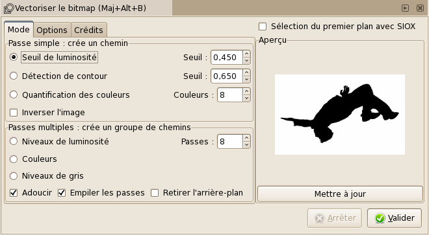Decrease Passes count with down arrow
The image size is (429, 235).
click(246, 145)
